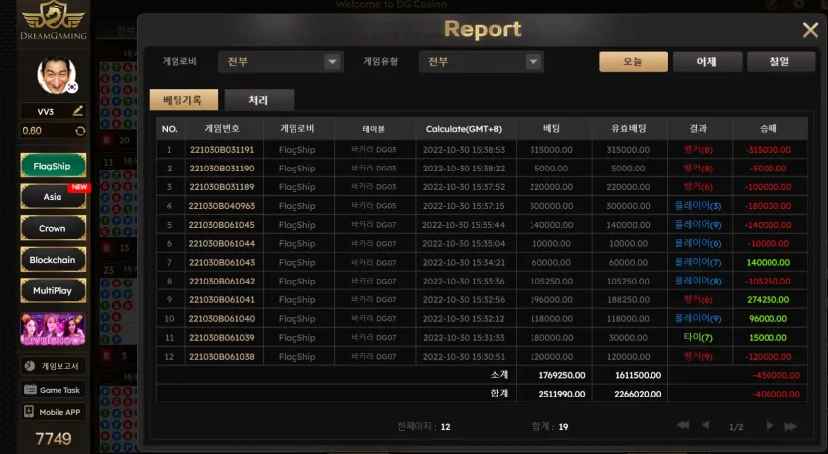Go to the last page of results
This screenshot has width=828, height=454.
[x=791, y=426]
